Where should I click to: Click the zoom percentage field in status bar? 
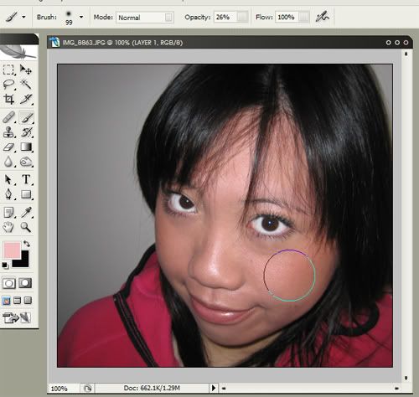(64, 388)
